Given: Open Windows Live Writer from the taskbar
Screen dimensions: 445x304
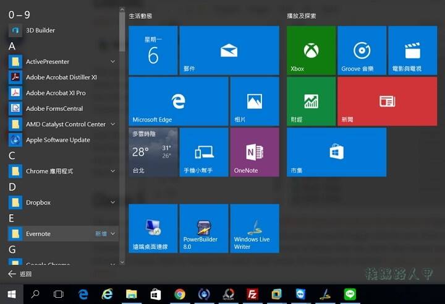Looking at the screenshot, I should (x=325, y=294).
